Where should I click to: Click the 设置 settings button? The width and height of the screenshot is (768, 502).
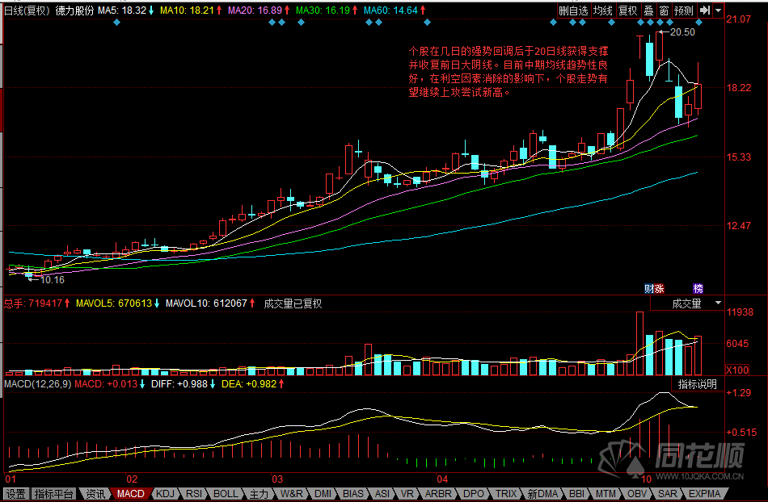tap(15, 493)
